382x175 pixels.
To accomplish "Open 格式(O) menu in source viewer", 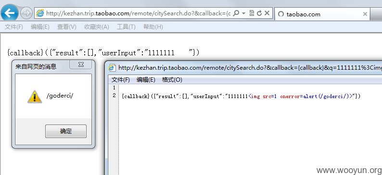I will (x=172, y=80).
